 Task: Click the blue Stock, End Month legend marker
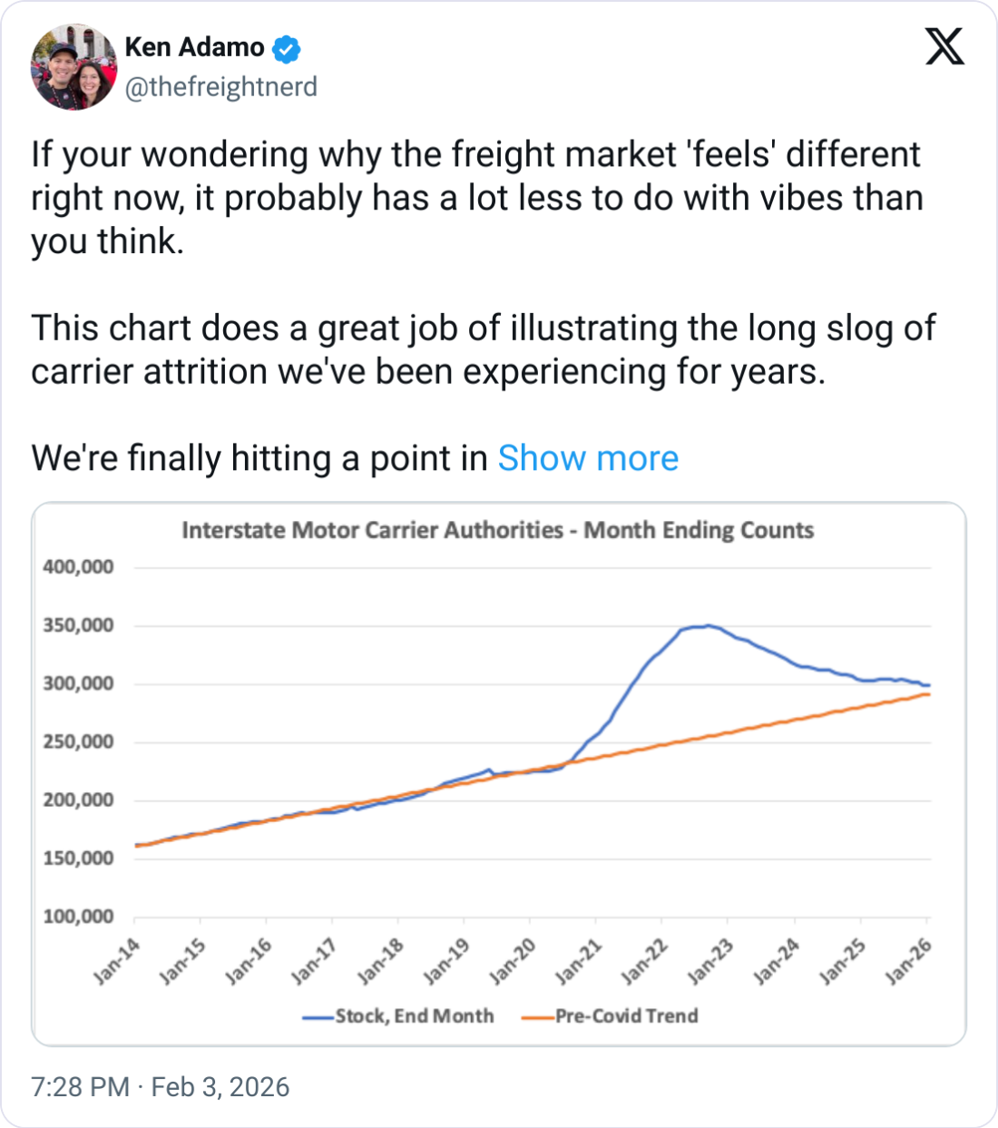click(x=318, y=1017)
